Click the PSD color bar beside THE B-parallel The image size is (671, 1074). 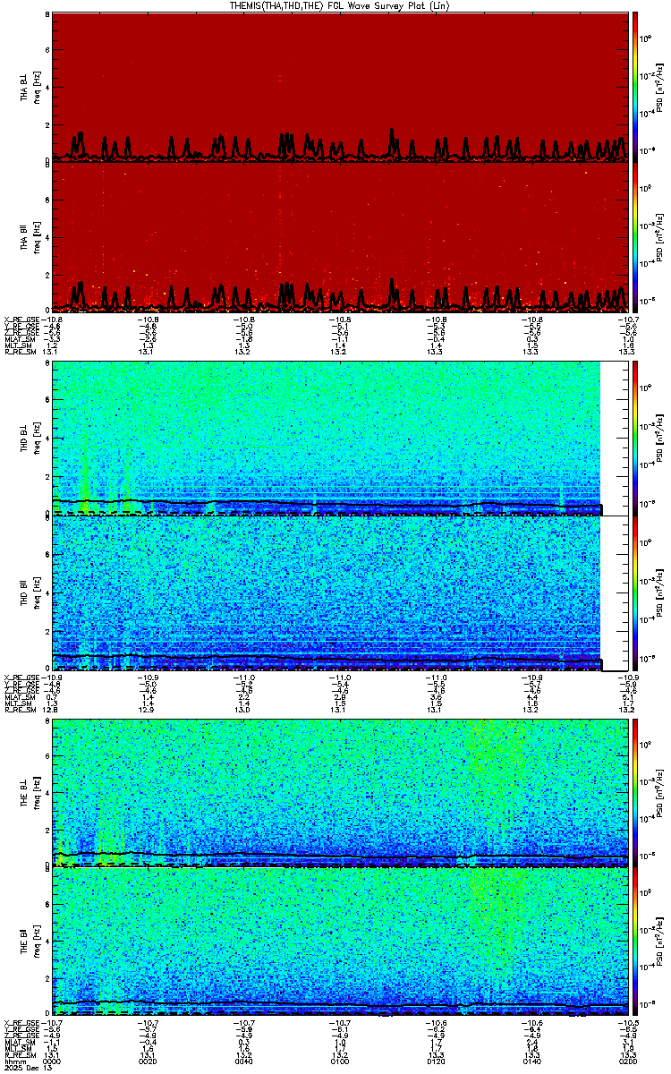pyautogui.click(x=636, y=942)
